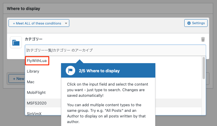Image resolution: width=217 pixels, height=126 pixels.
Task: Click the flag icon in tour popup
Action: (70, 71)
